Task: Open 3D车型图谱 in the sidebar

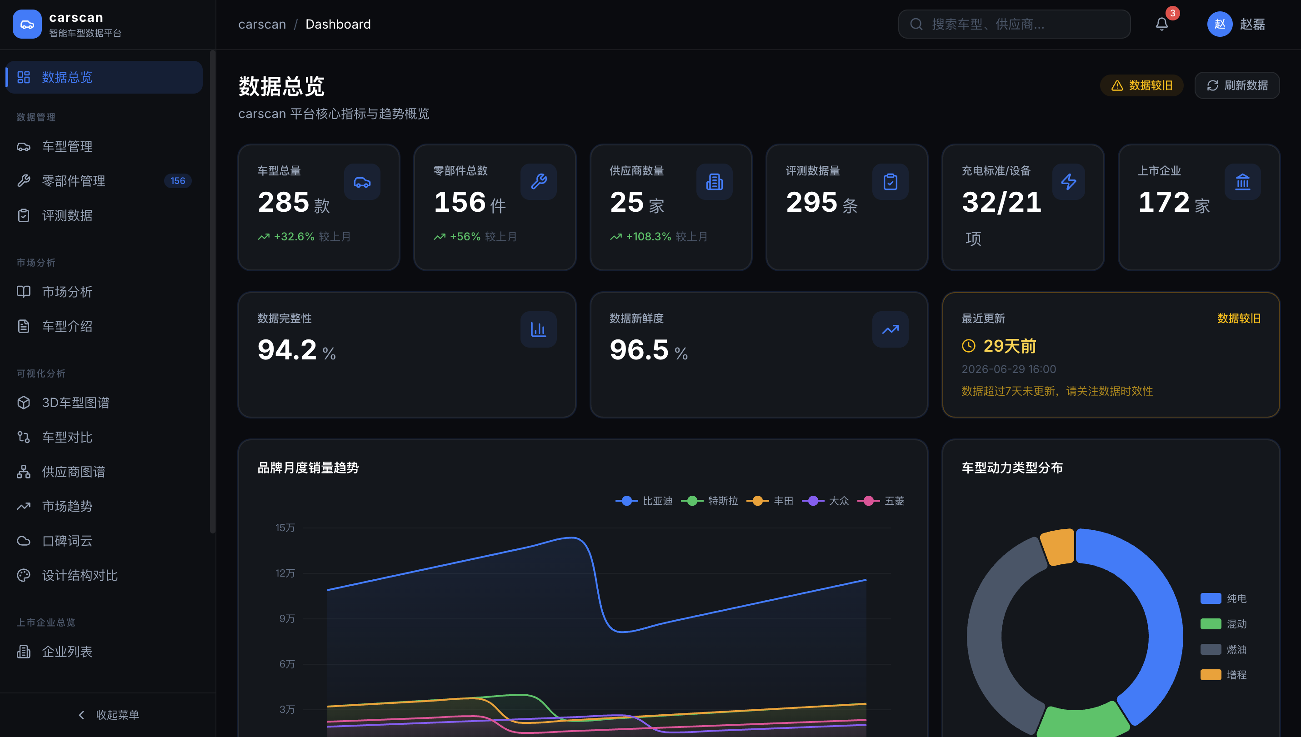Action: tap(104, 403)
